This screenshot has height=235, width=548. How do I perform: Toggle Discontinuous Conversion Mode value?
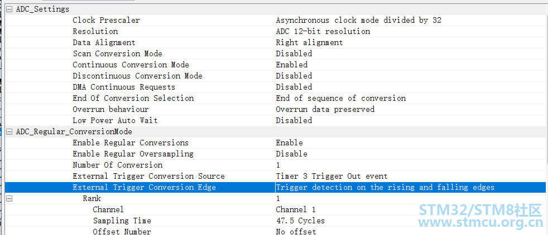click(x=294, y=76)
